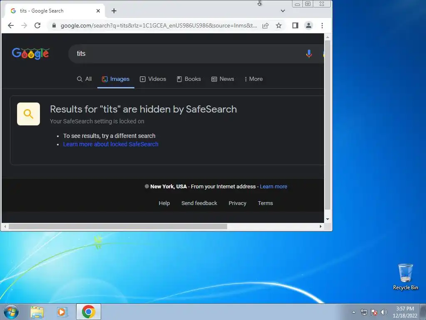Minimize the Chrome window
Viewport: 426px width, 320px height.
pyautogui.click(x=297, y=4)
